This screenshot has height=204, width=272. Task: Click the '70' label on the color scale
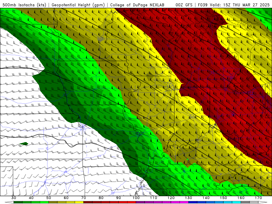tap(84, 198)
